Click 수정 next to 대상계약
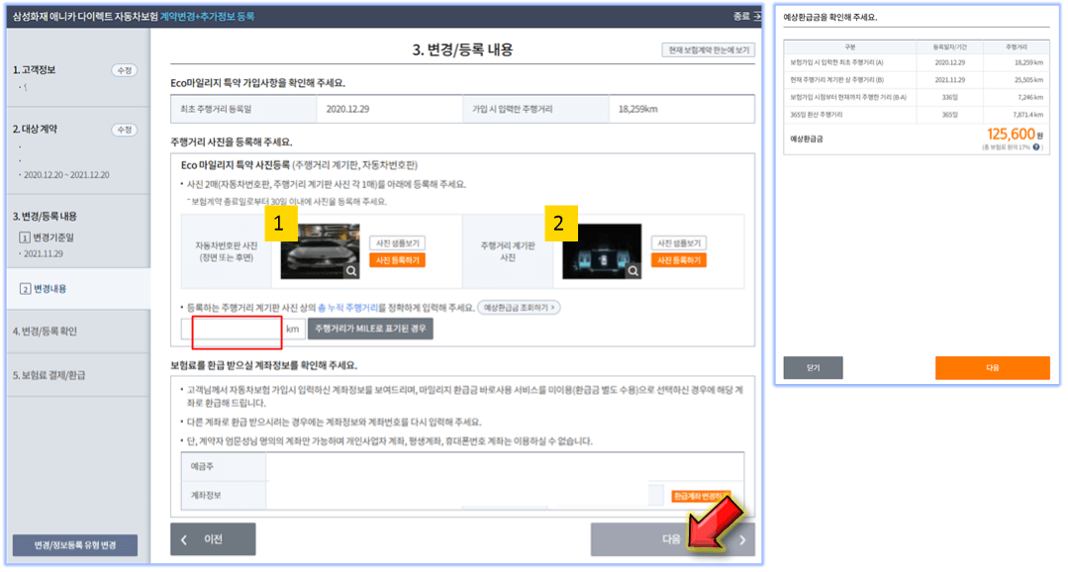Screen dimensions: 1068x572 (x=125, y=131)
